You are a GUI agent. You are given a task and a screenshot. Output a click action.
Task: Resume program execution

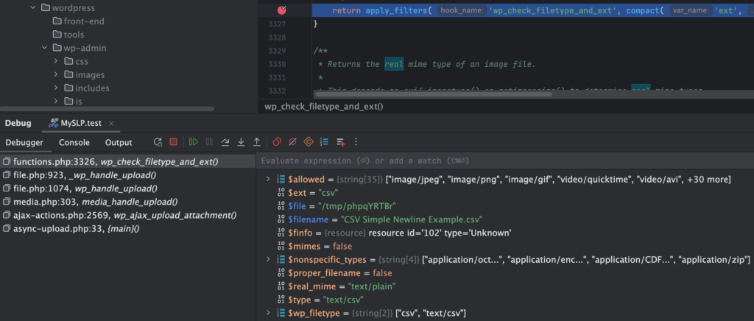pos(194,142)
